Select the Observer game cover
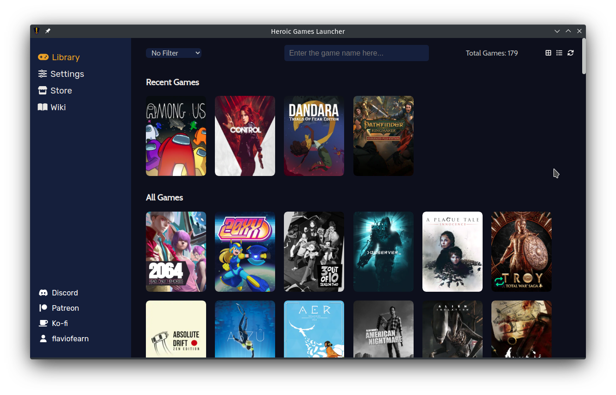 pyautogui.click(x=383, y=251)
